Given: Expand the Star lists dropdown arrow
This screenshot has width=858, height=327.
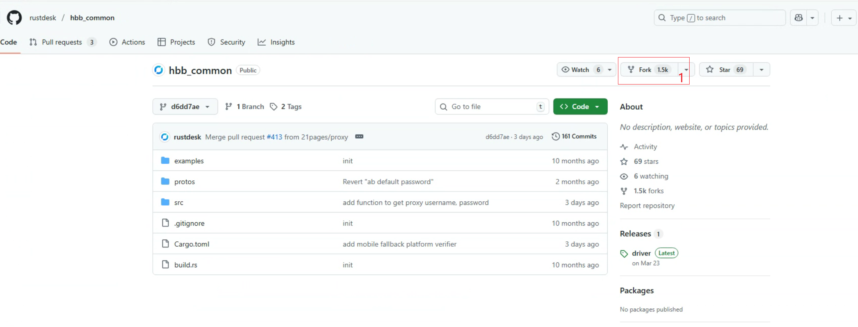Looking at the screenshot, I should coord(761,70).
